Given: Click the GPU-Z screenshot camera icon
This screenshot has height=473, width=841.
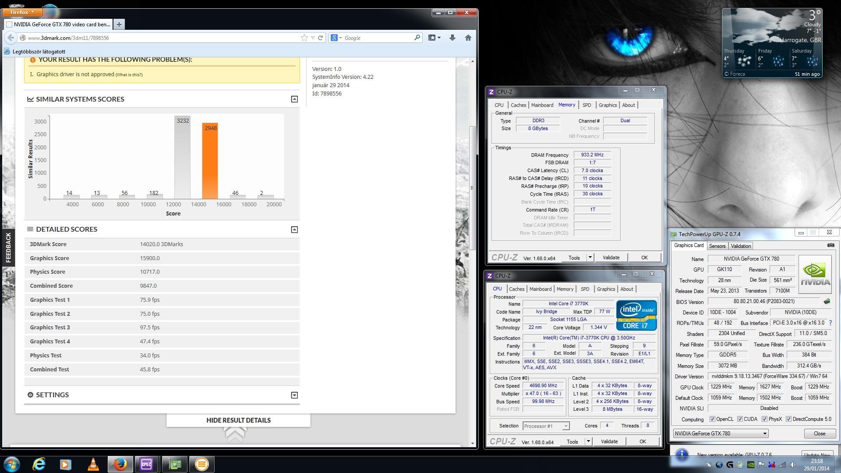Looking at the screenshot, I should 830,245.
